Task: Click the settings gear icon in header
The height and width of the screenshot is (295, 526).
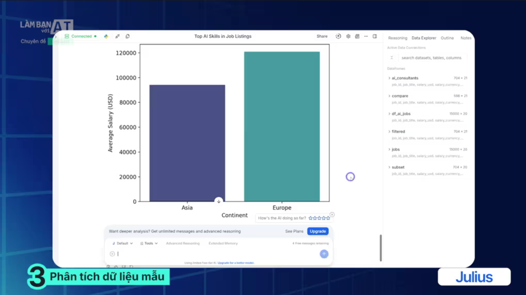Action: click(348, 36)
